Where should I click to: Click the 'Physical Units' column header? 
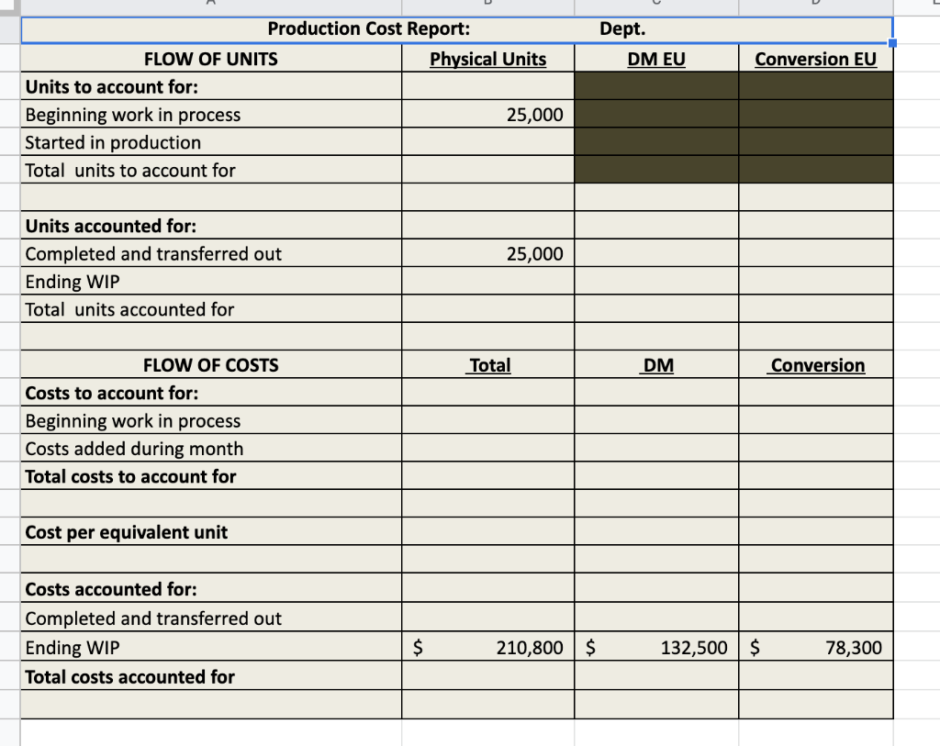point(488,59)
